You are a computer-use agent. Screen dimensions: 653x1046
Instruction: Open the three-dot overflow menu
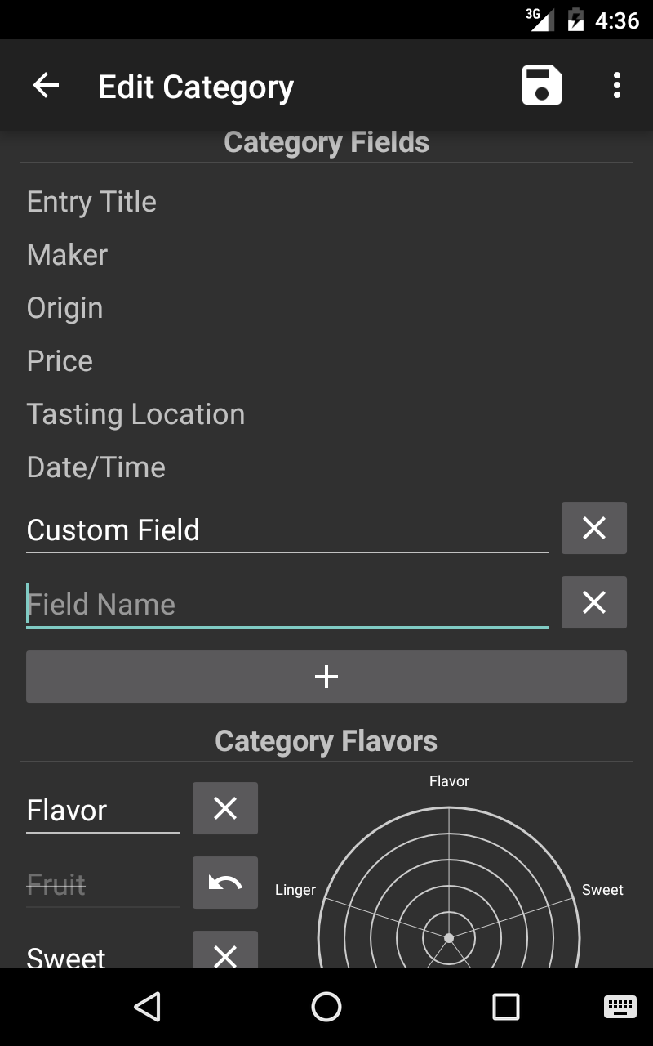(x=617, y=85)
